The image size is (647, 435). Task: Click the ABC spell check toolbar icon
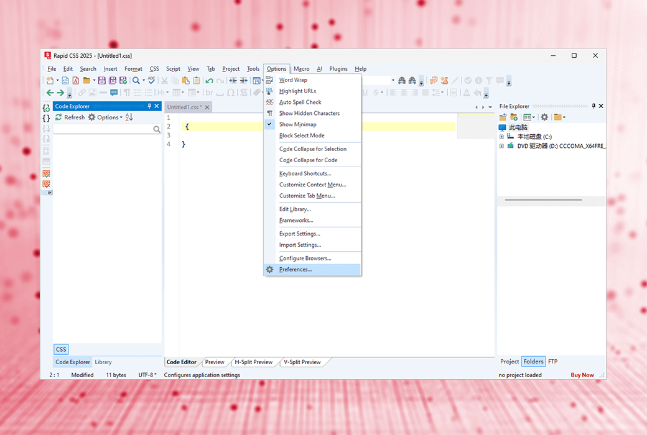point(152,80)
